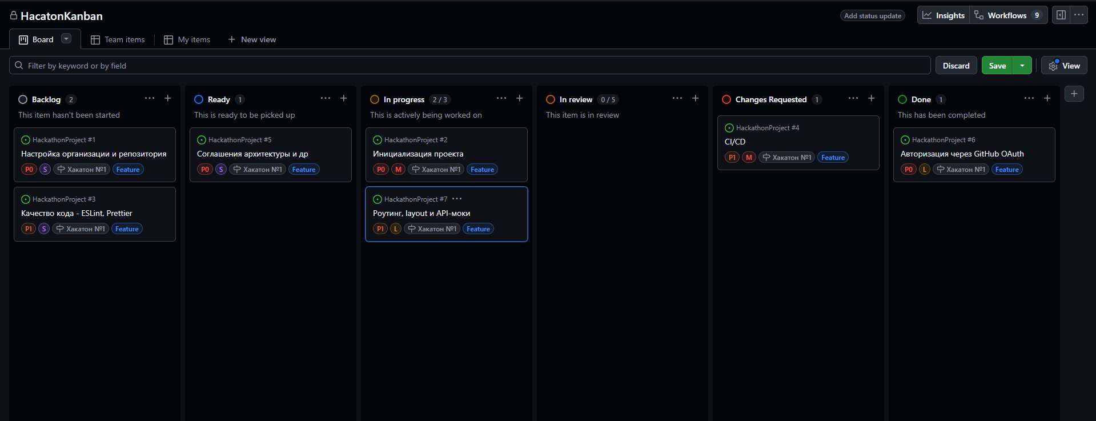
Task: Expand the Save button dropdown arrow
Action: tap(1022, 66)
